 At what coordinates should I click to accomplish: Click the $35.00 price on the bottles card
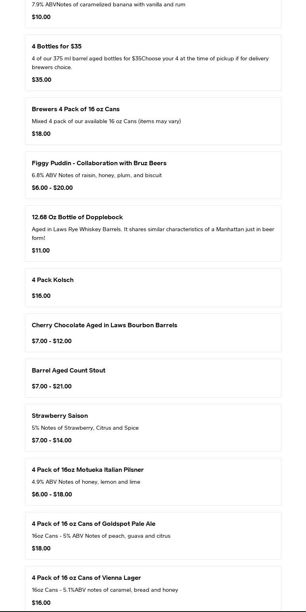[x=41, y=80]
